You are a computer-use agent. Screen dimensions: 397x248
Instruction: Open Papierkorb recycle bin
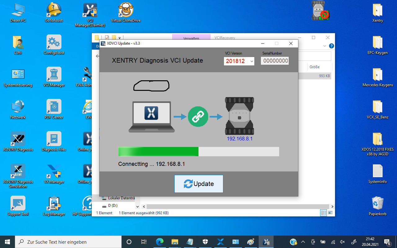click(x=377, y=206)
